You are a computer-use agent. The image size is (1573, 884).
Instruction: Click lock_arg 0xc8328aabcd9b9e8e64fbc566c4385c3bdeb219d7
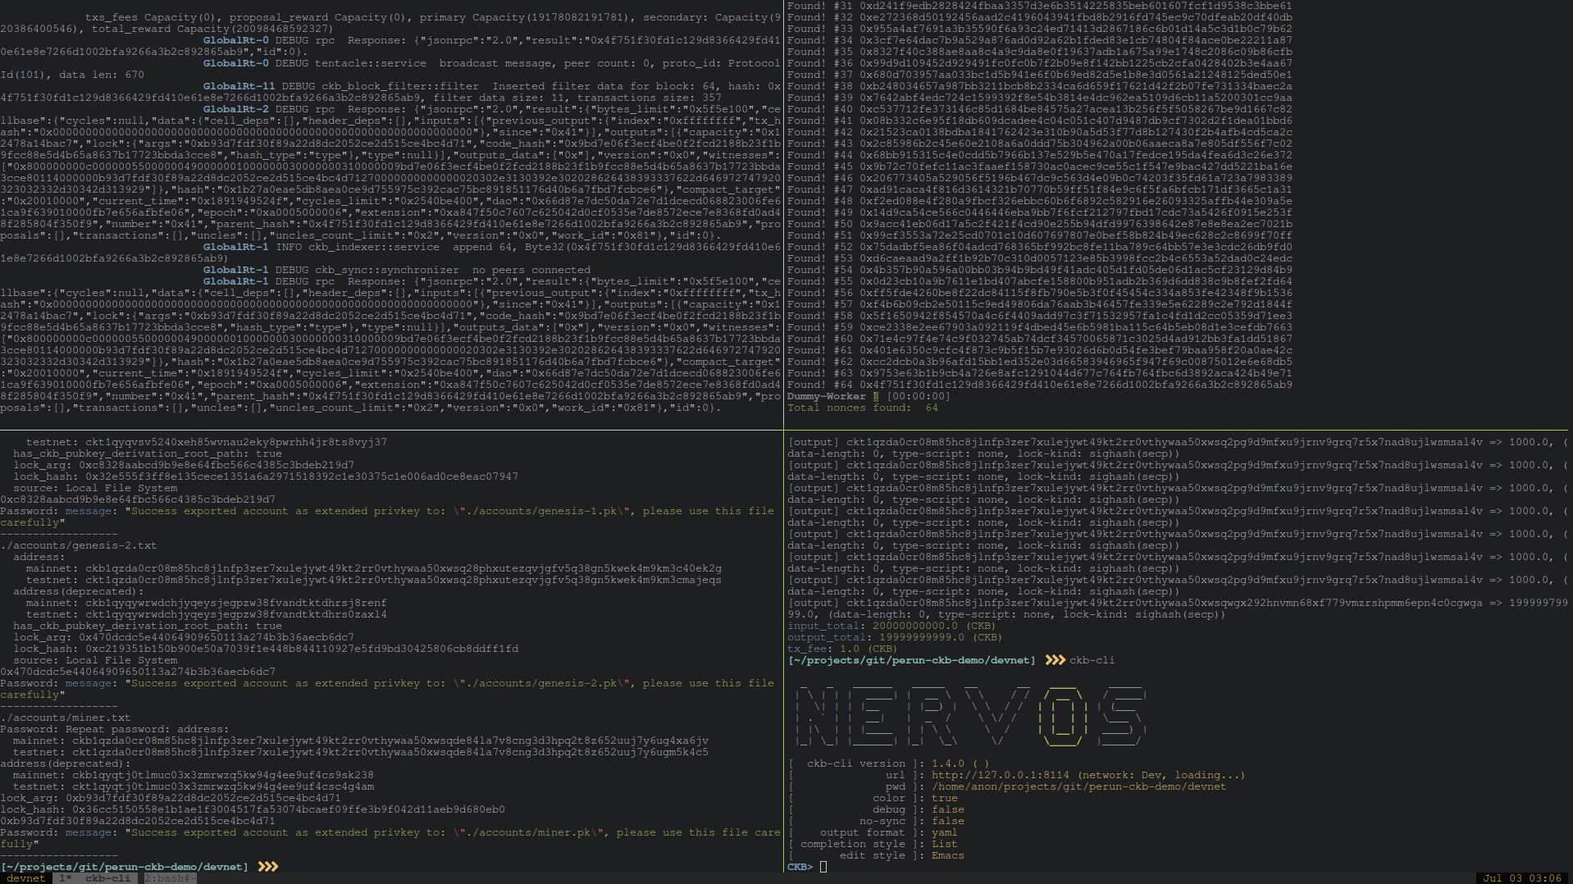pos(217,465)
